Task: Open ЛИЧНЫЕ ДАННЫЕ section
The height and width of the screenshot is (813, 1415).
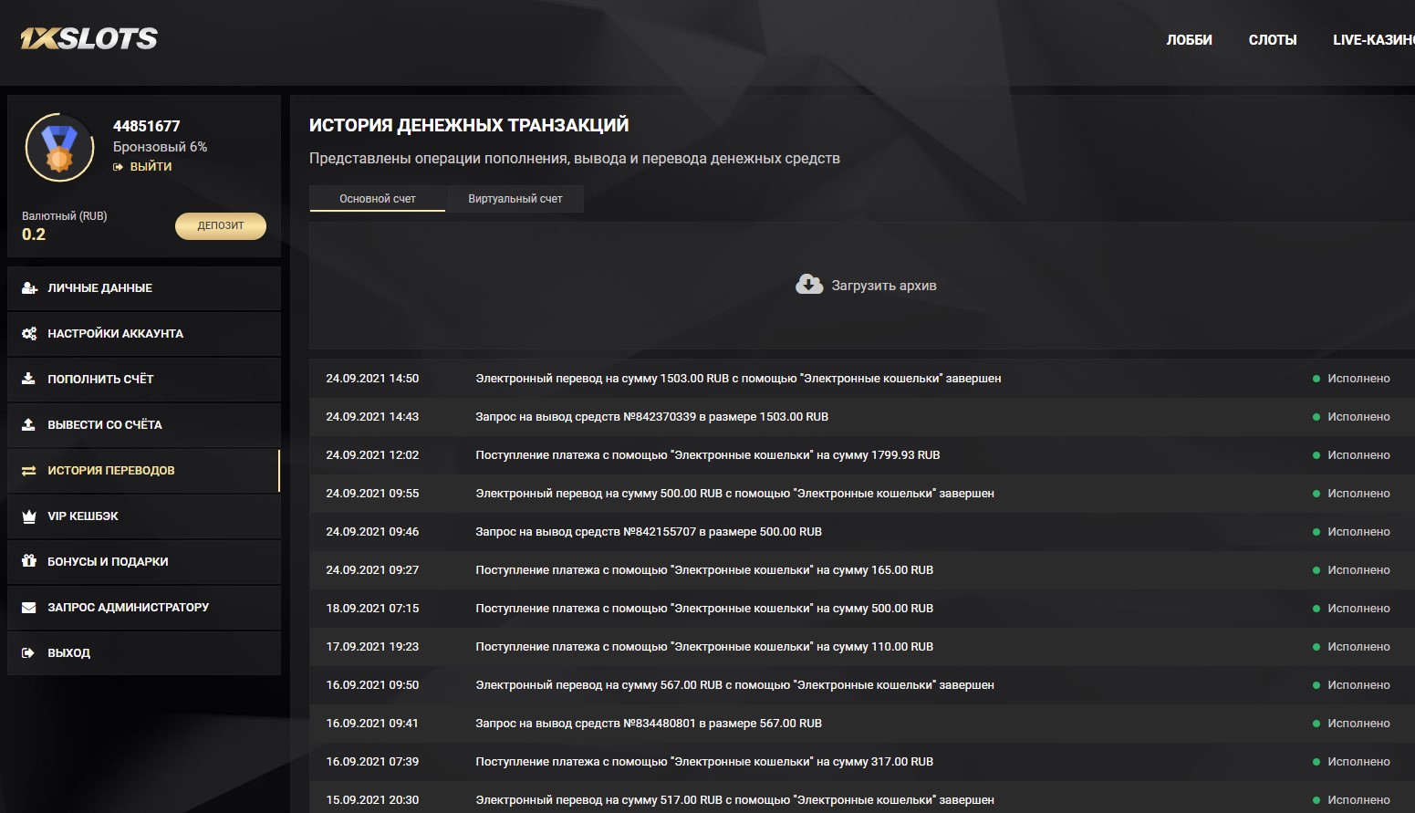Action: [x=144, y=288]
